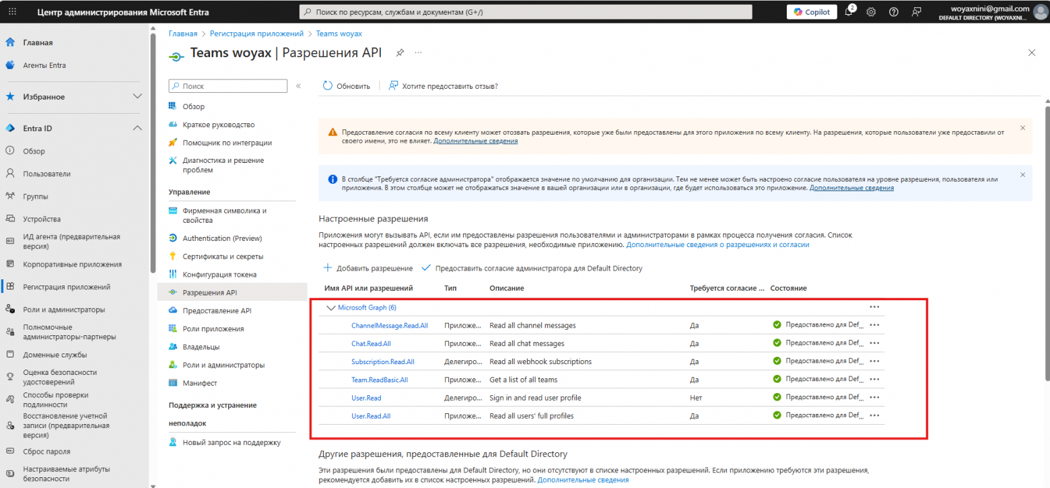Open Диагностика и решение проблем
1050x488 pixels.
pyautogui.click(x=223, y=165)
